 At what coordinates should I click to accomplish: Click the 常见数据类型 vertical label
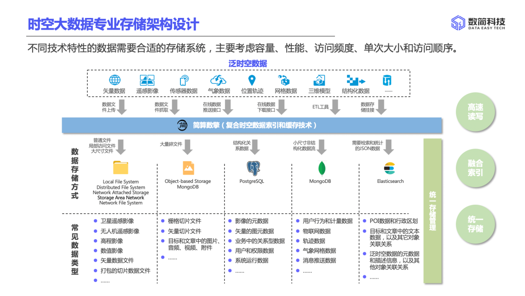[x=75, y=249]
